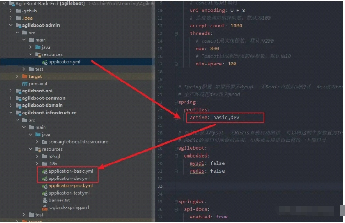Click the 'active: basic,dev' text
The image size is (345, 223).
(214, 117)
